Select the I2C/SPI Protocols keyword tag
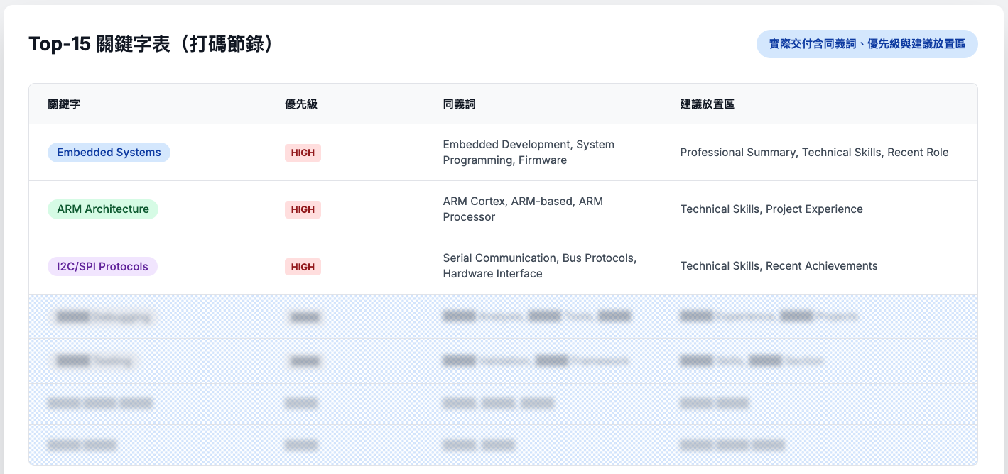The height and width of the screenshot is (474, 1008). (102, 267)
